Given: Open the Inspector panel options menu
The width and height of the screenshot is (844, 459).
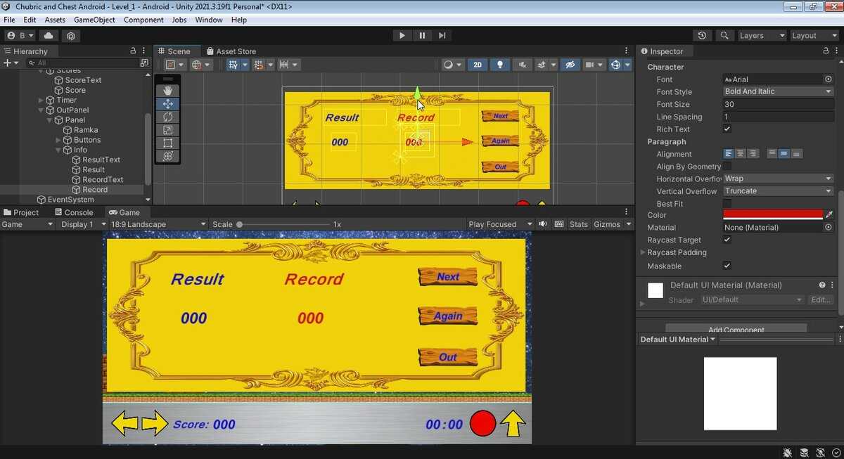Looking at the screenshot, I should (x=836, y=51).
